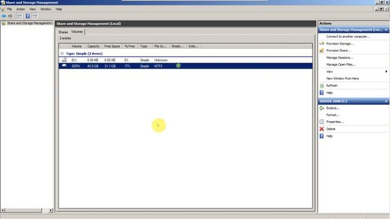Sort by the Volume column header
390x219 pixels.
[77, 46]
